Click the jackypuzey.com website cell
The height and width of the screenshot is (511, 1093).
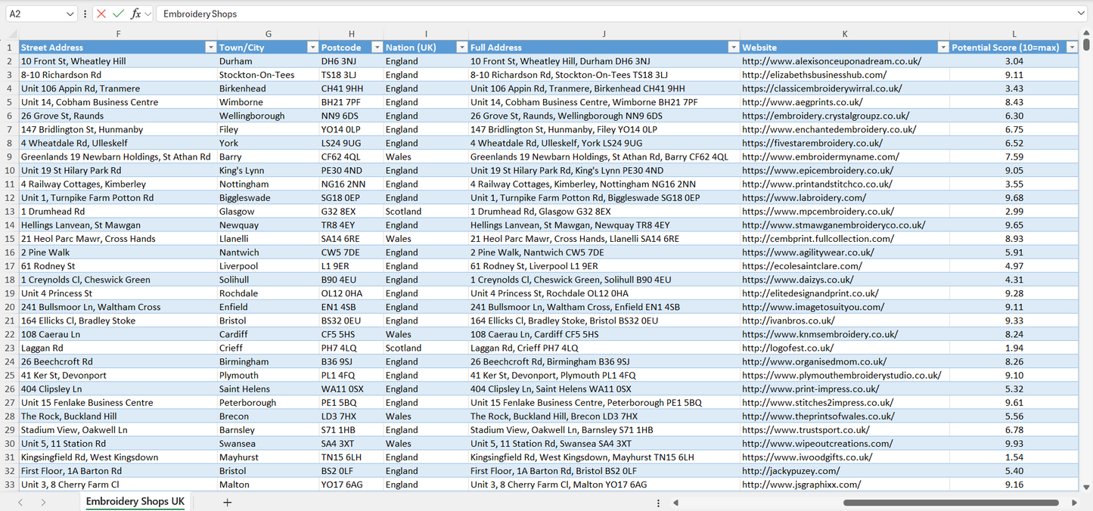[790, 471]
